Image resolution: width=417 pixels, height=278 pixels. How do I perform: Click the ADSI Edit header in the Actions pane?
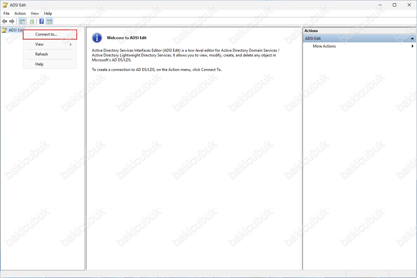(359, 39)
